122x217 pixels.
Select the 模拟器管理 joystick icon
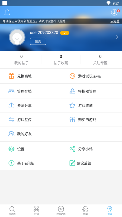(72, 91)
